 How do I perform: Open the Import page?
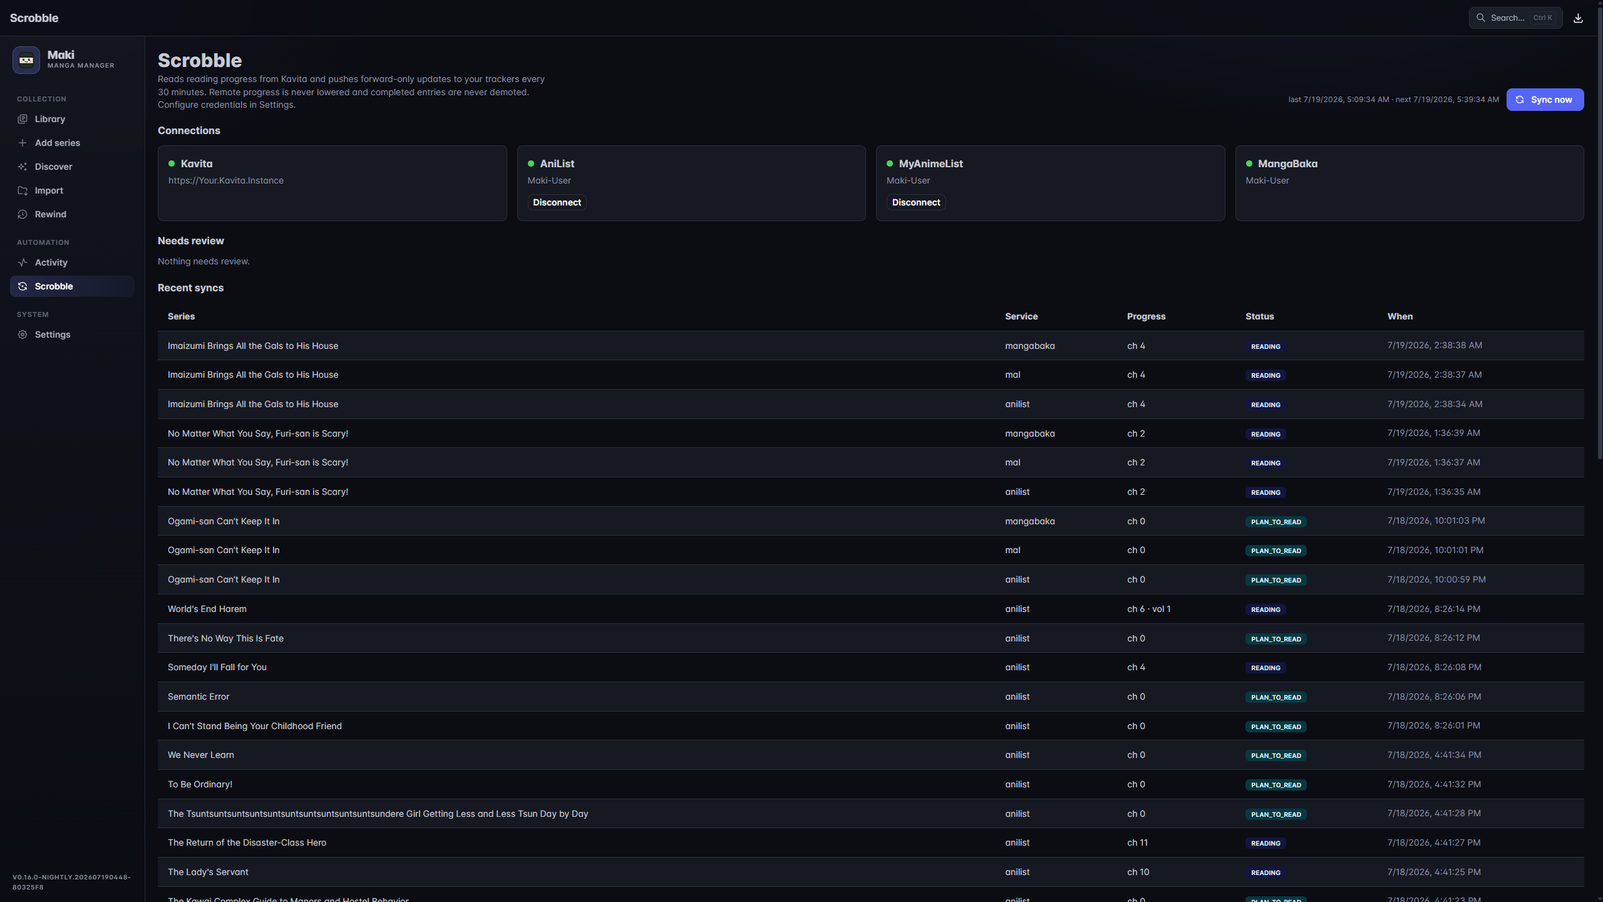pos(72,190)
